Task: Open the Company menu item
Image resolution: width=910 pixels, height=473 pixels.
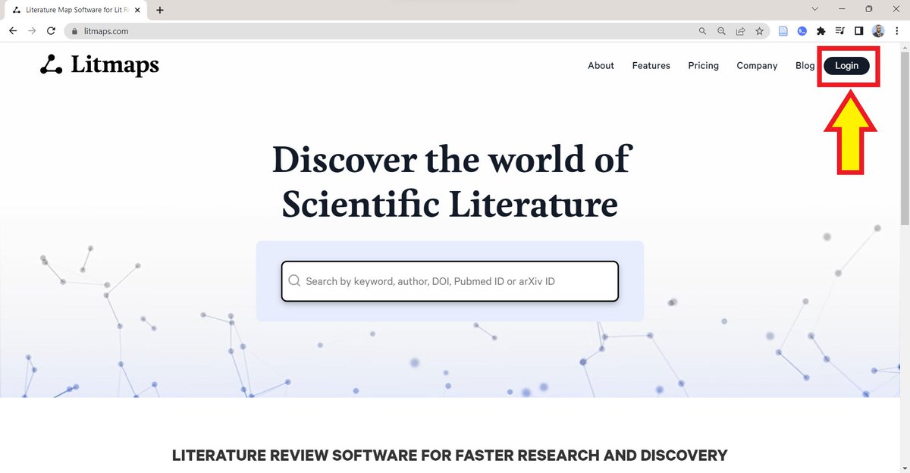Action: pyautogui.click(x=757, y=66)
